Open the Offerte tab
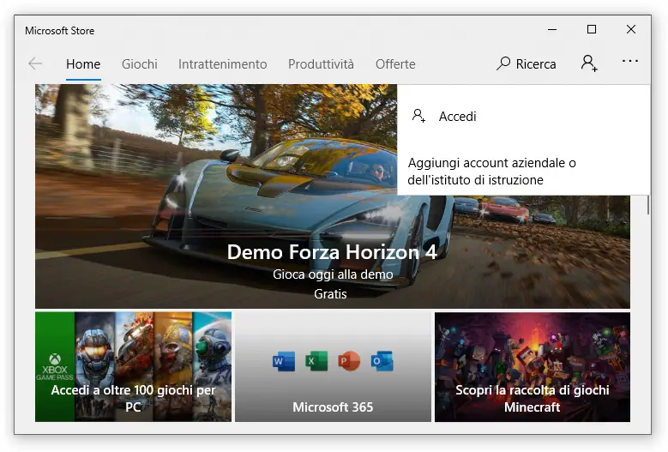Viewport: 668px width, 452px height. [x=394, y=63]
